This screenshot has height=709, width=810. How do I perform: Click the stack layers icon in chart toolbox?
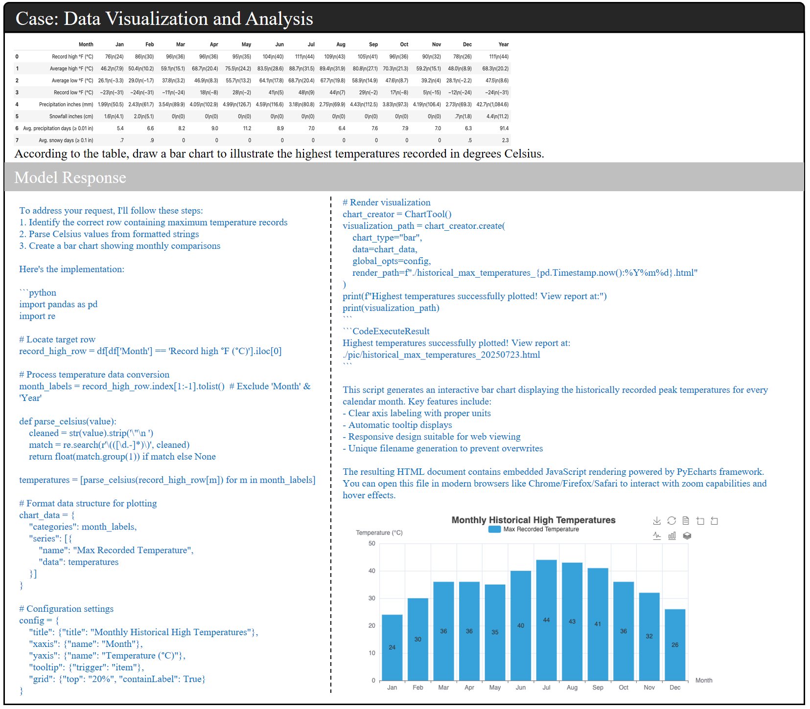[687, 535]
